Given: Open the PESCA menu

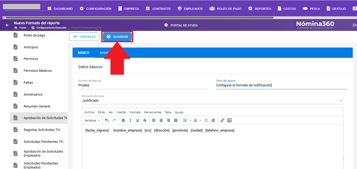Looking at the screenshot, I should pyautogui.click(x=311, y=9).
